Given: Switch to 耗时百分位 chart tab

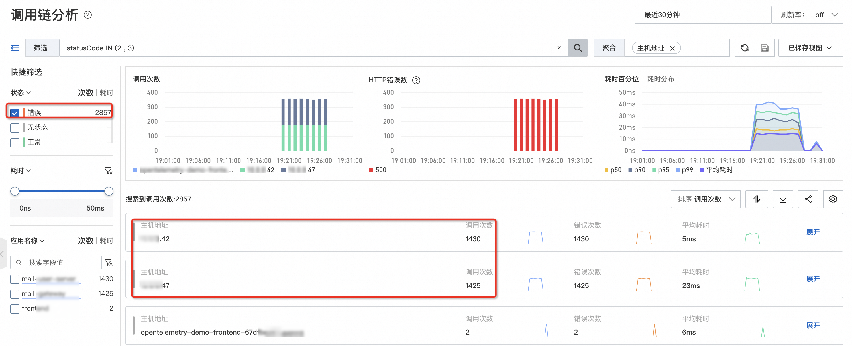Looking at the screenshot, I should [622, 79].
